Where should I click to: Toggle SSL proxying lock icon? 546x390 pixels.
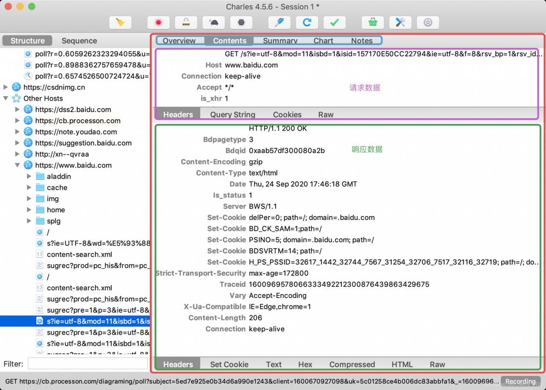click(x=186, y=23)
